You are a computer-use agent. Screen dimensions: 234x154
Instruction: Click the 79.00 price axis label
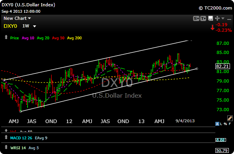[x=222, y=81]
